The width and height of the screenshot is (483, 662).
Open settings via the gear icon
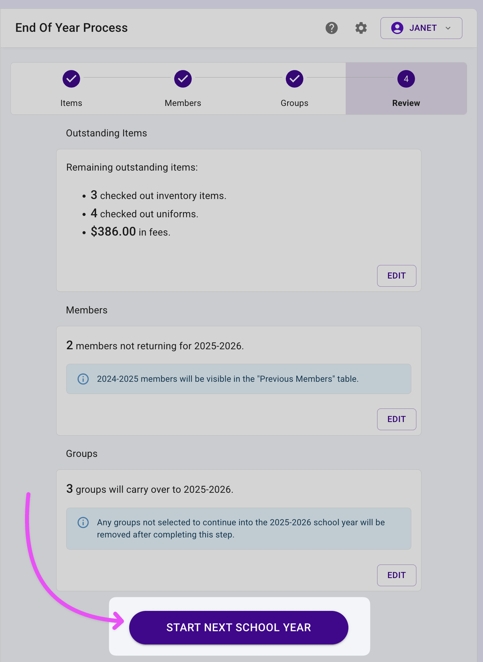(361, 28)
